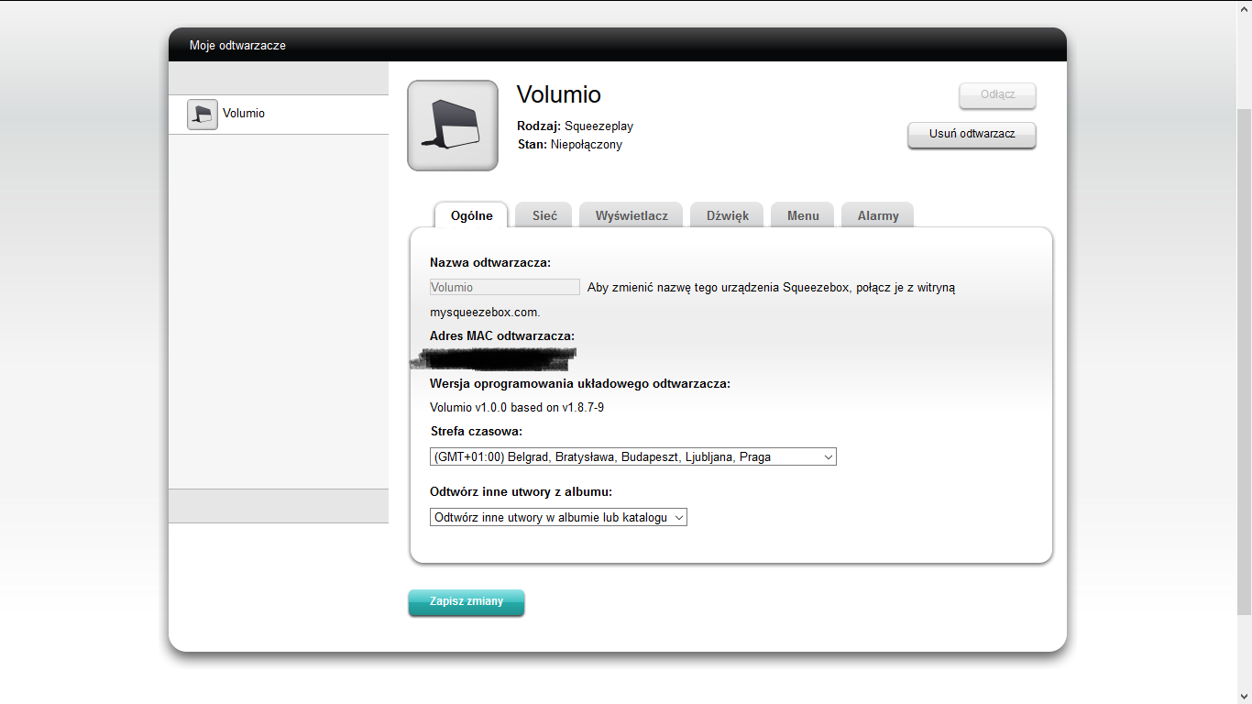Click the Stan: Niepołączony status text
The image size is (1252, 704).
569,144
